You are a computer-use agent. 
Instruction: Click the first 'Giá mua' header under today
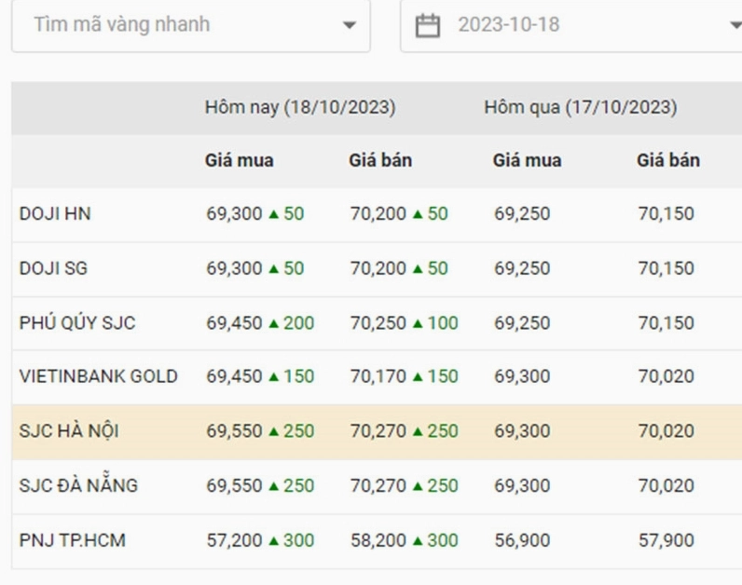click(240, 160)
